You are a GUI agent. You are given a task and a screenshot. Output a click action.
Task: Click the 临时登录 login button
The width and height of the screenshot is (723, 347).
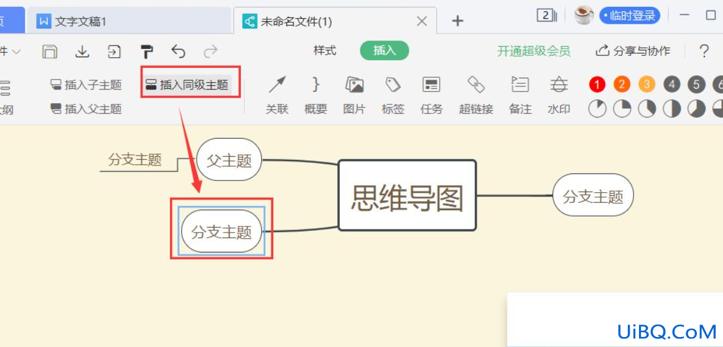click(630, 16)
